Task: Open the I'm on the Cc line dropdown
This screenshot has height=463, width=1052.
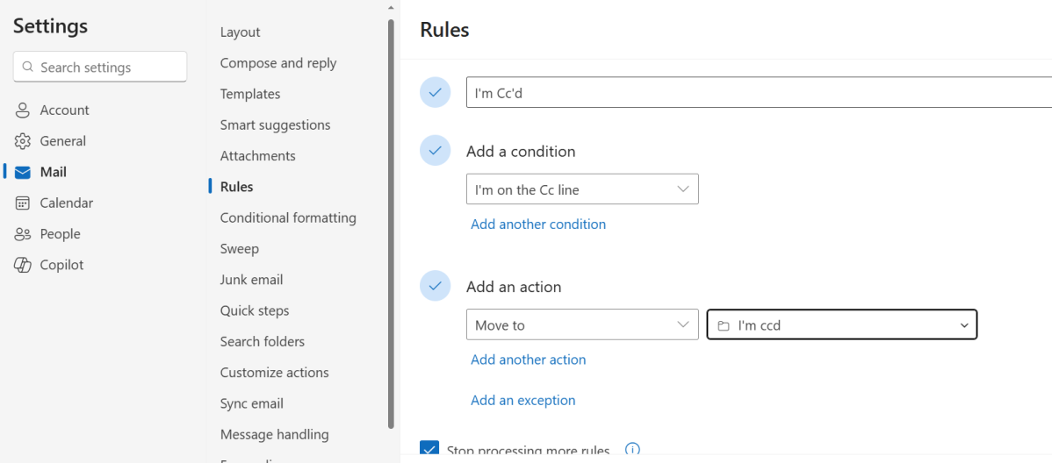Action: 581,189
